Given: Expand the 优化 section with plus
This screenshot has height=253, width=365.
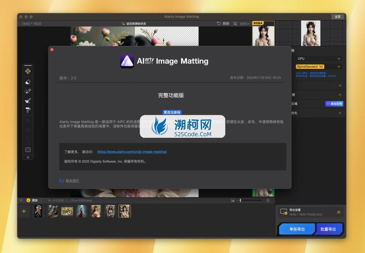Looking at the screenshot, I should (x=340, y=113).
